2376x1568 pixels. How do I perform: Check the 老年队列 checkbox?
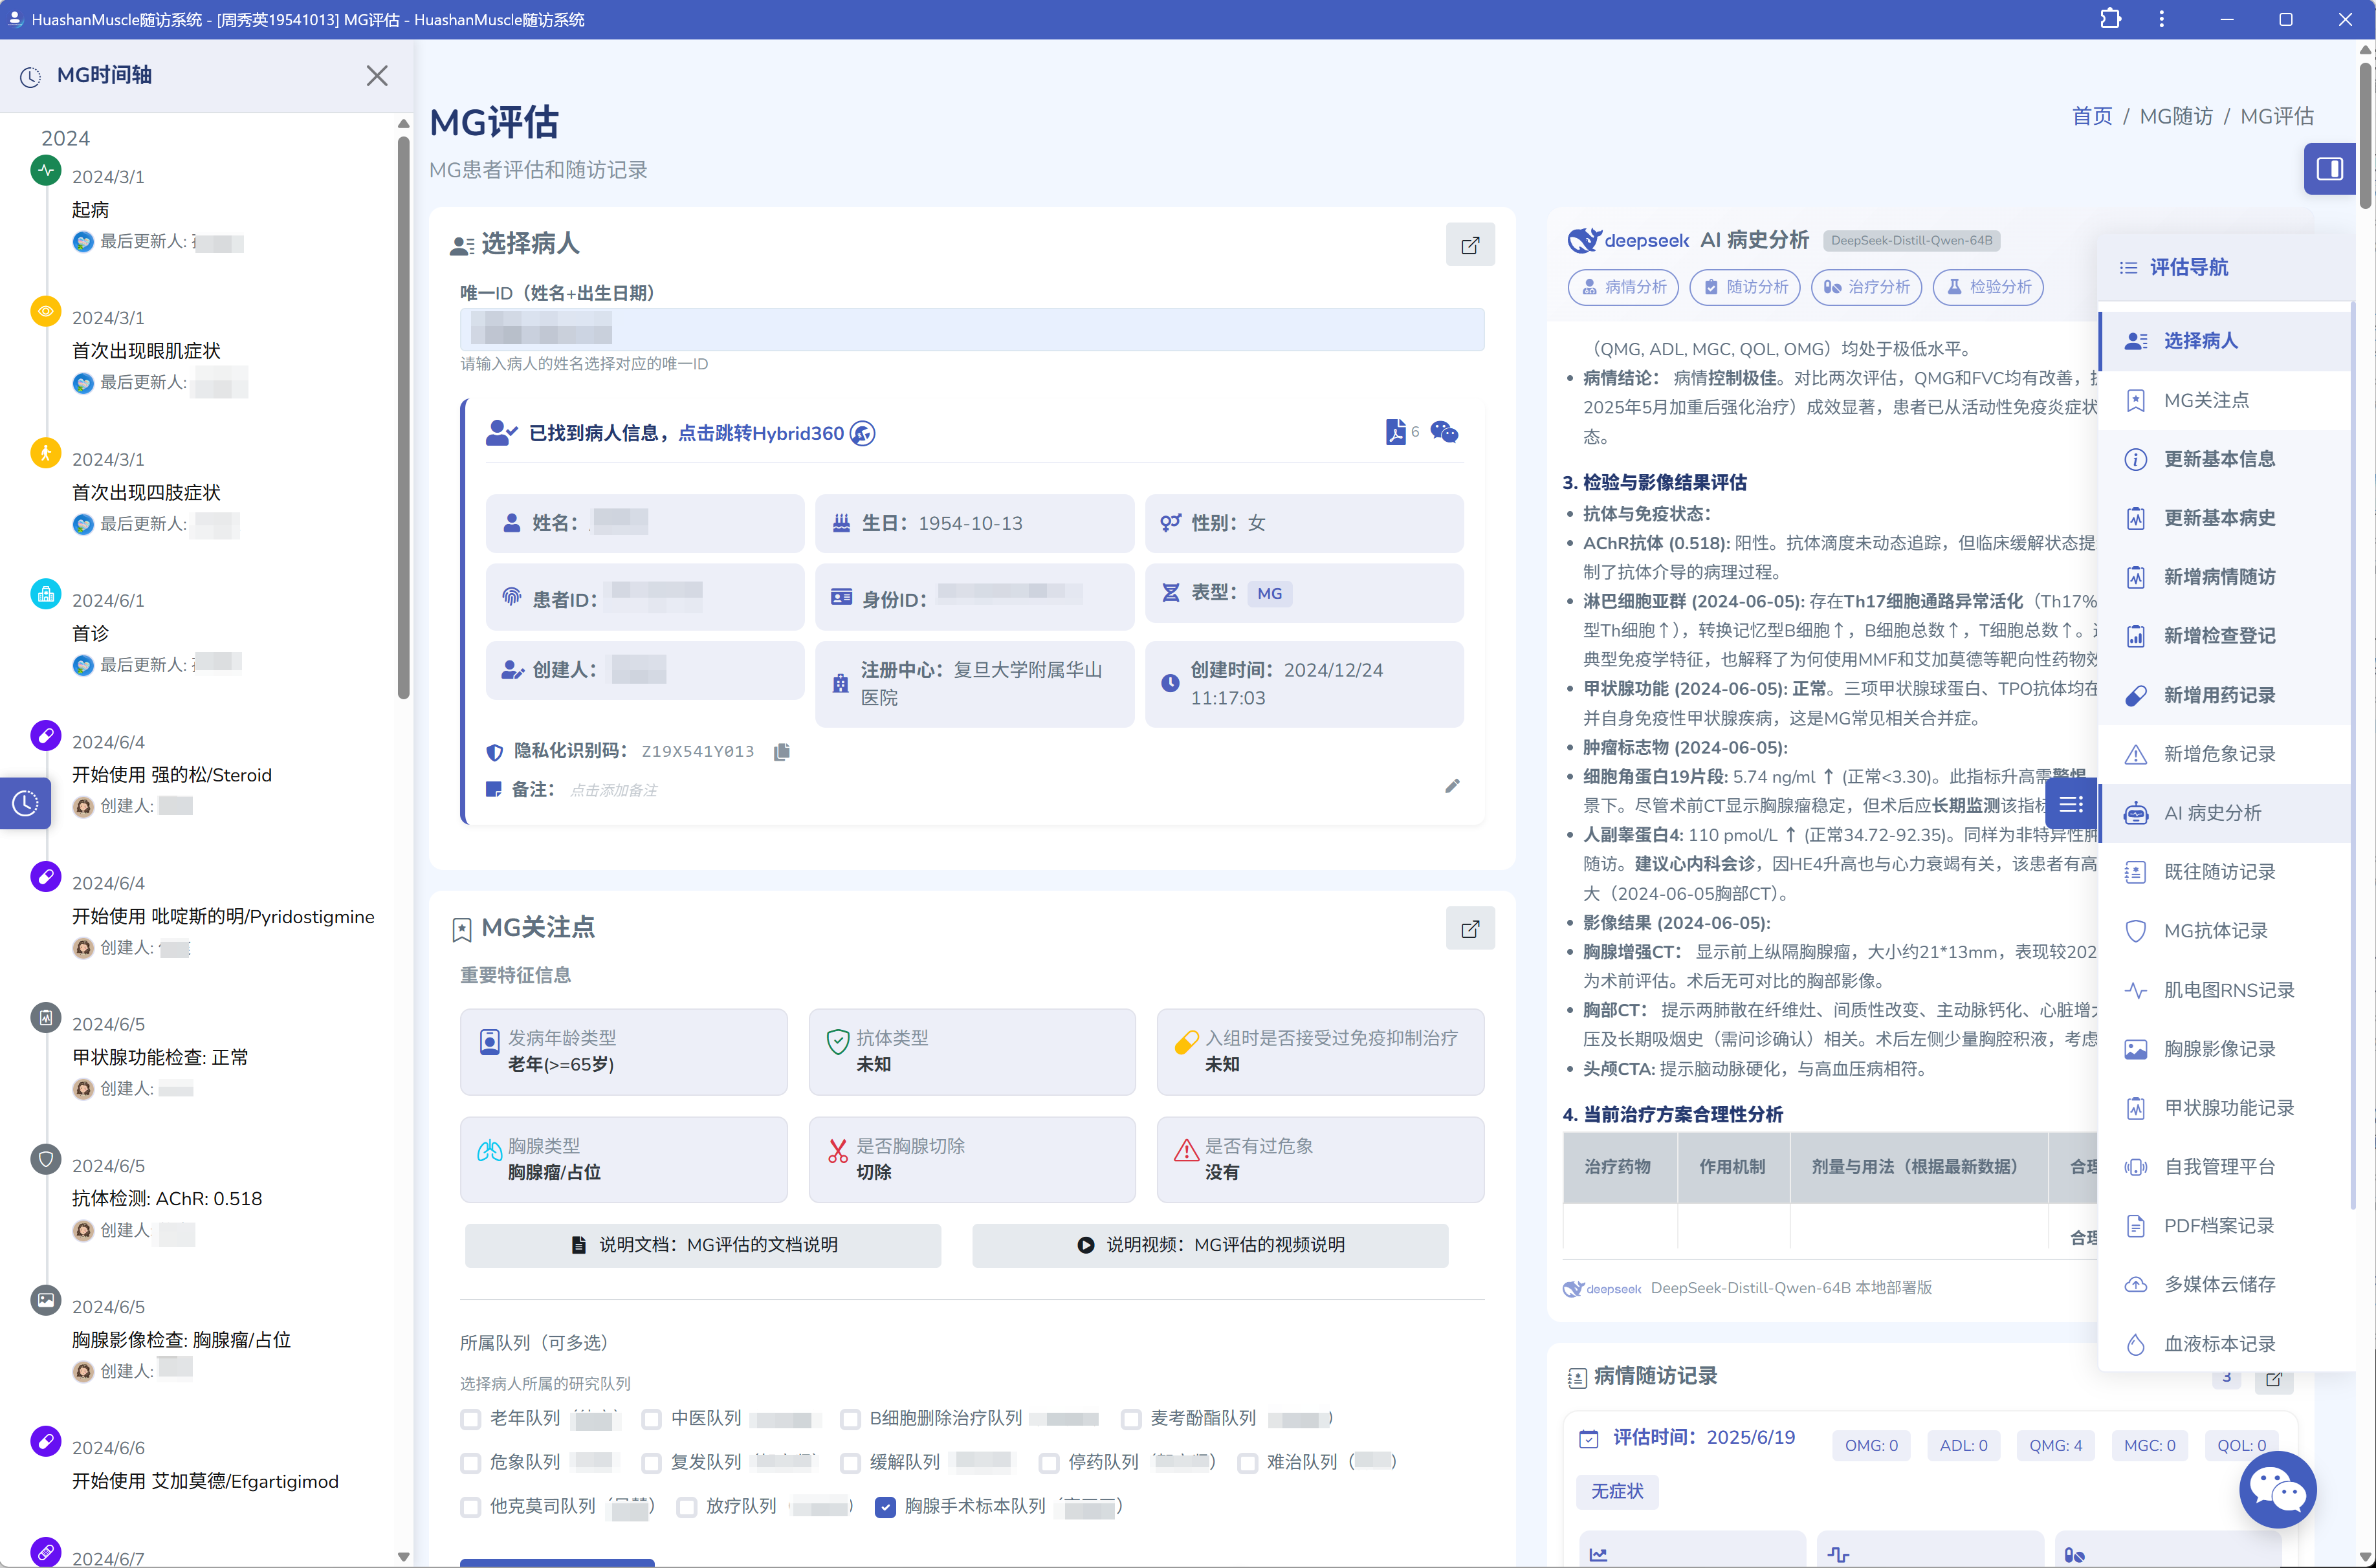pos(470,1419)
